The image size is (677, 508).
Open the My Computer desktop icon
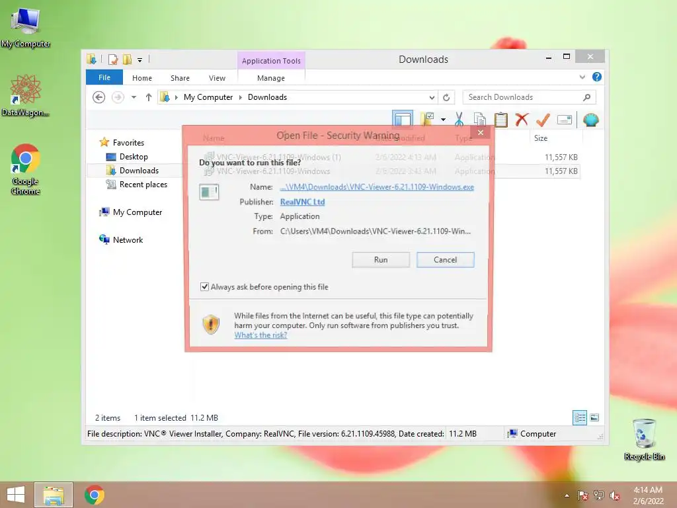26,26
